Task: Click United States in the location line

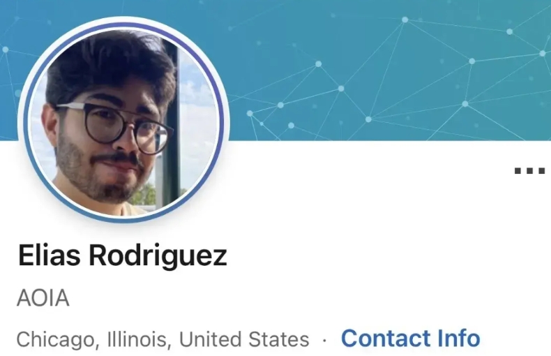Action: [244, 339]
